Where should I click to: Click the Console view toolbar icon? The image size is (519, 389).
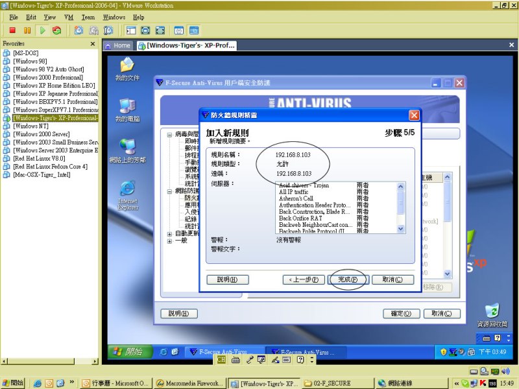(194, 30)
